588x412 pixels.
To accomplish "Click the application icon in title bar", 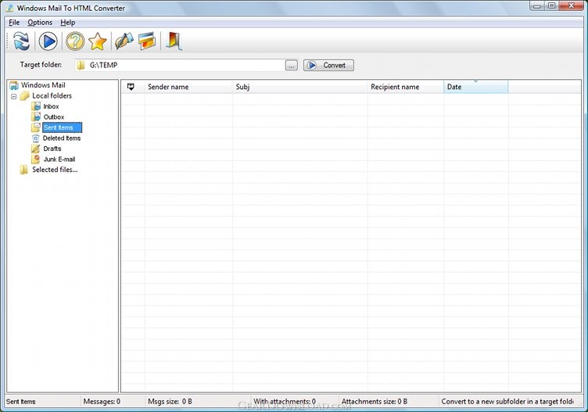I will coord(9,8).
